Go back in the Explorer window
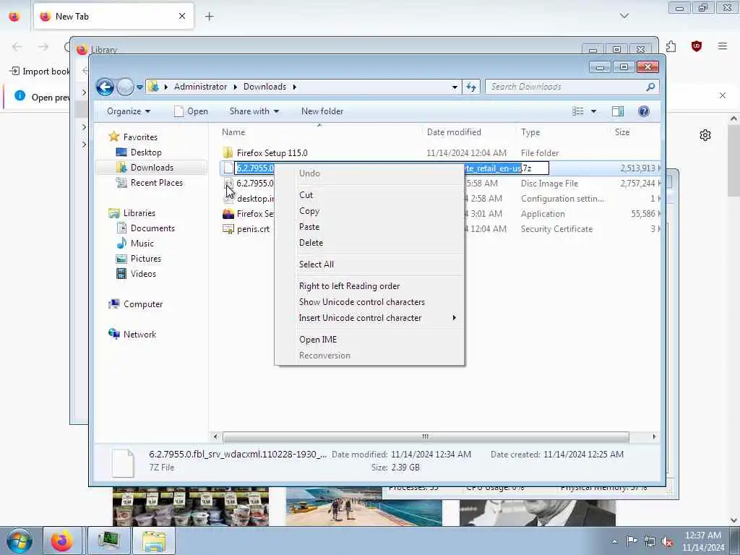Image resolution: width=740 pixels, height=555 pixels. pos(105,87)
